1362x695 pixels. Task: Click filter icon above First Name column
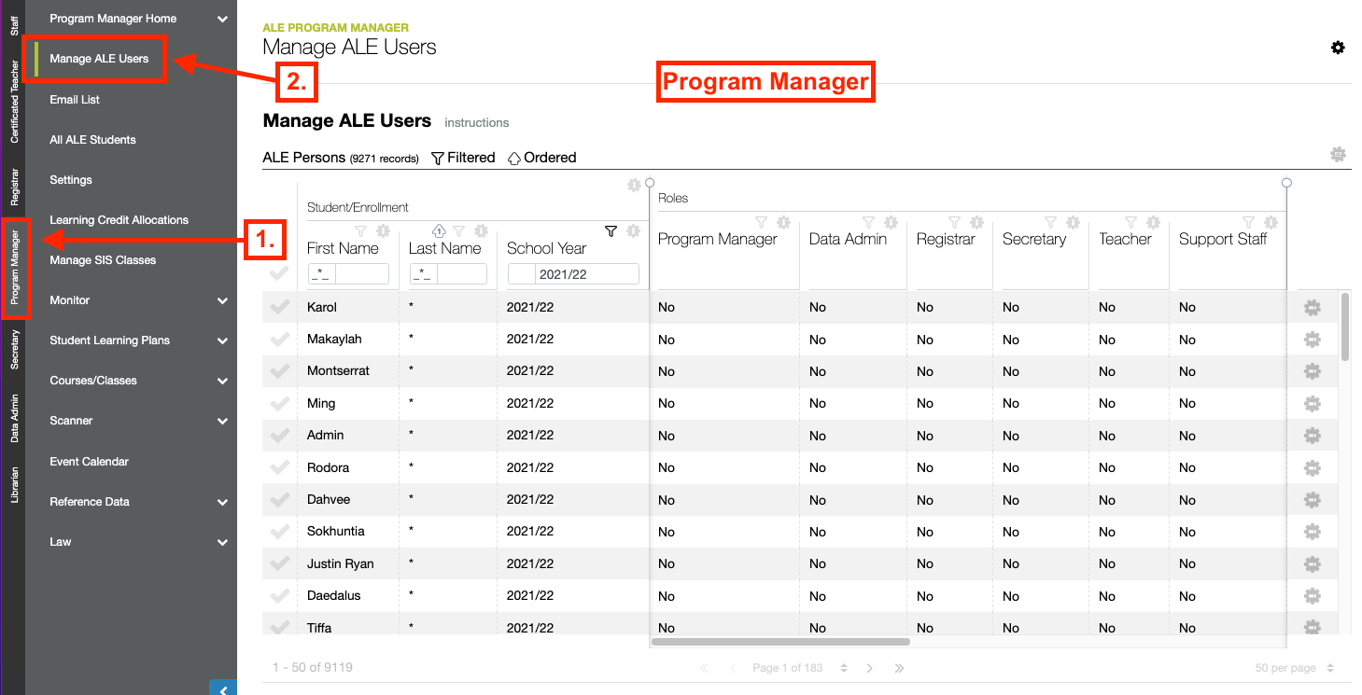tap(361, 230)
